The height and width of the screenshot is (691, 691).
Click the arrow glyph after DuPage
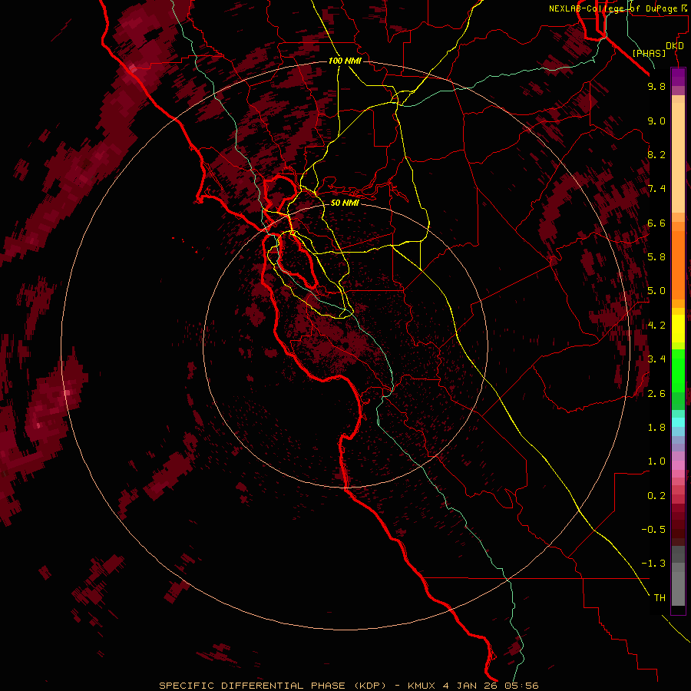pos(683,8)
